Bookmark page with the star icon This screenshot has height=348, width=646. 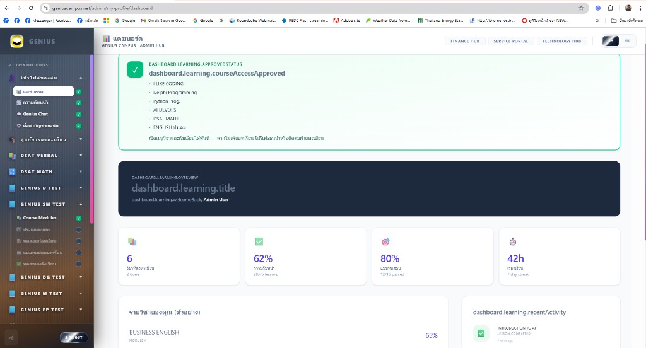click(x=581, y=8)
